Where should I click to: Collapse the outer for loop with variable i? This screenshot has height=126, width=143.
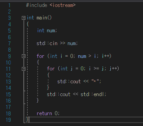[x=23, y=56]
